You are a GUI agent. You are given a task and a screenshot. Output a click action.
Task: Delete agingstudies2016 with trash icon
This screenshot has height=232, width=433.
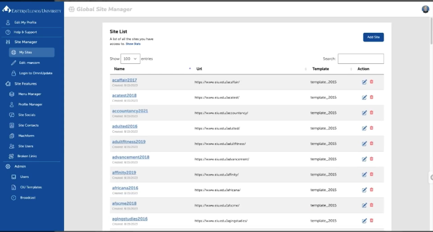click(371, 220)
